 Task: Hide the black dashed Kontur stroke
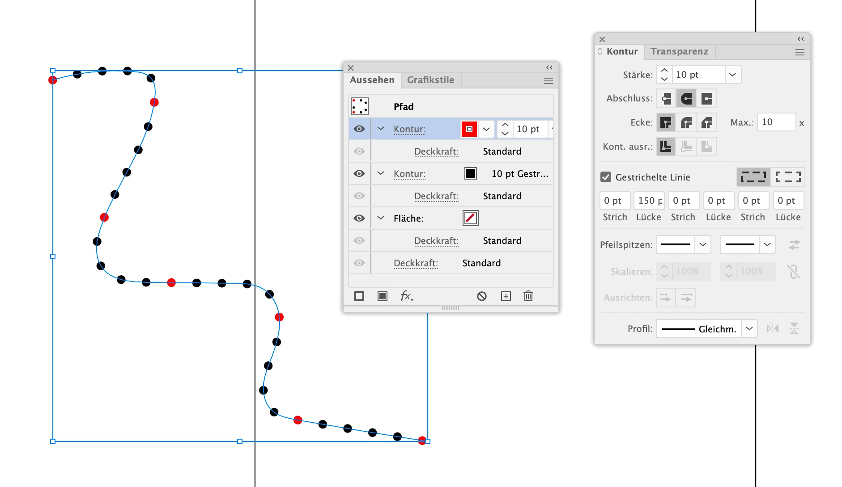pos(359,173)
